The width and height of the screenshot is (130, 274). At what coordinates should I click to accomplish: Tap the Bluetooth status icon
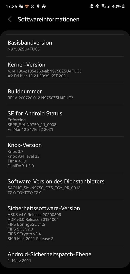point(97,6)
